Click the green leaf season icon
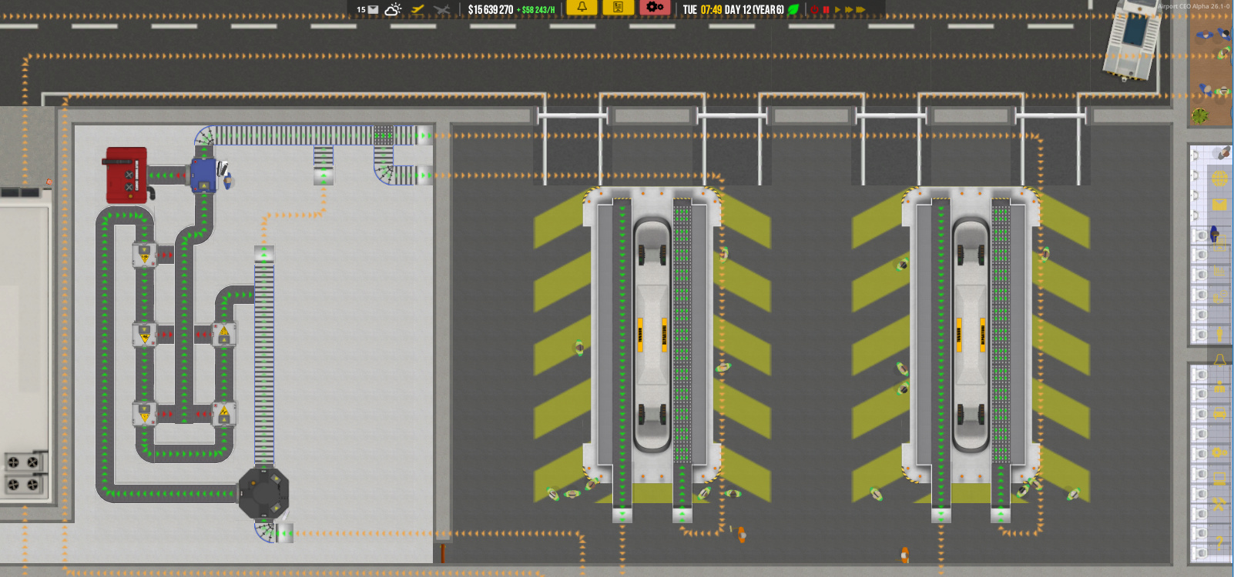 793,10
